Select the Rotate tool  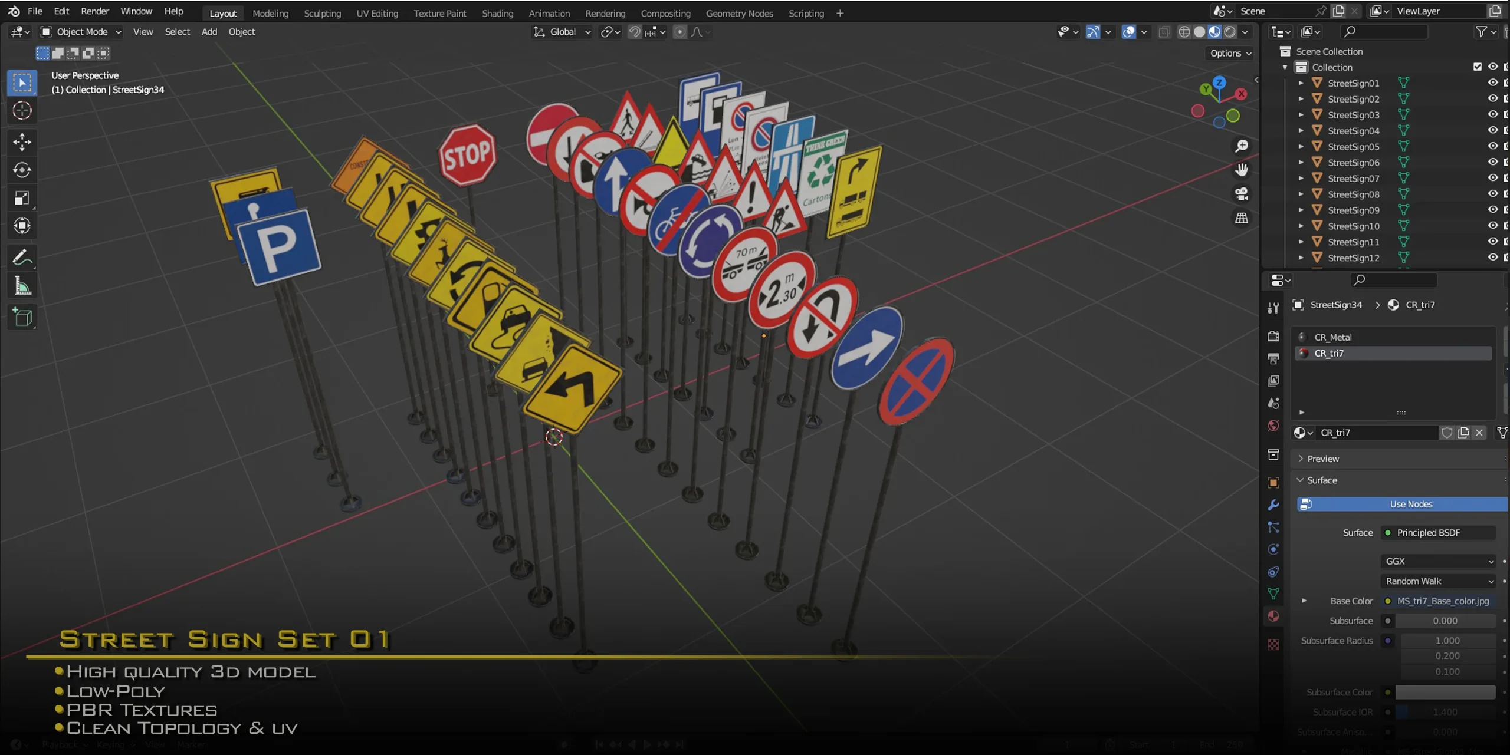pyautogui.click(x=22, y=170)
